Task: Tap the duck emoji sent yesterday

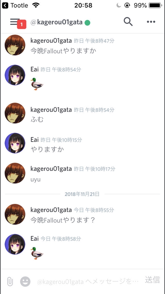Action: click(x=37, y=84)
